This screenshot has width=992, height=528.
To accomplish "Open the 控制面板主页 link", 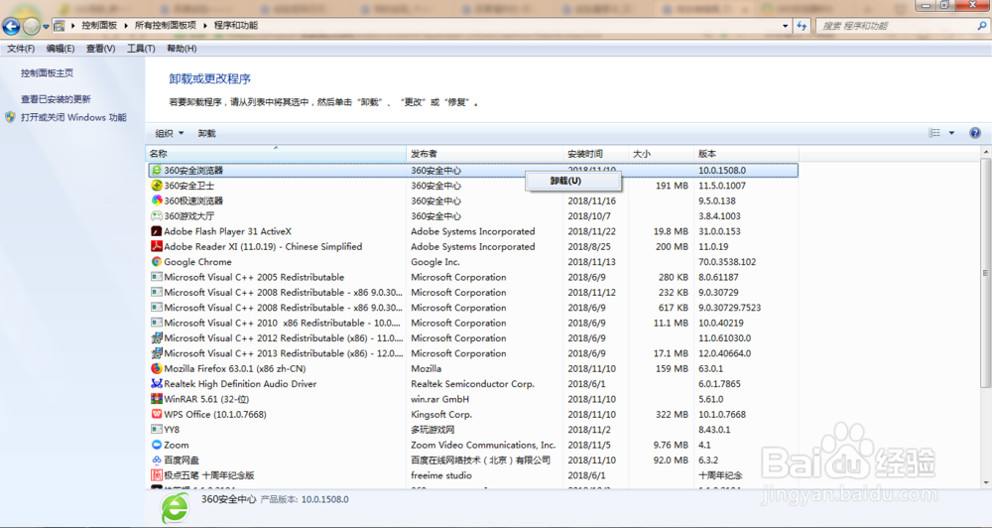I will pos(47,73).
